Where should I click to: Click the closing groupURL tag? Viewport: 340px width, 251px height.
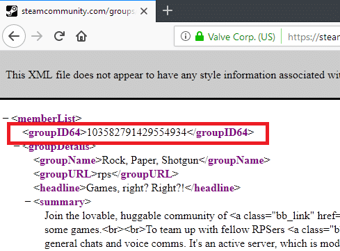(145, 174)
